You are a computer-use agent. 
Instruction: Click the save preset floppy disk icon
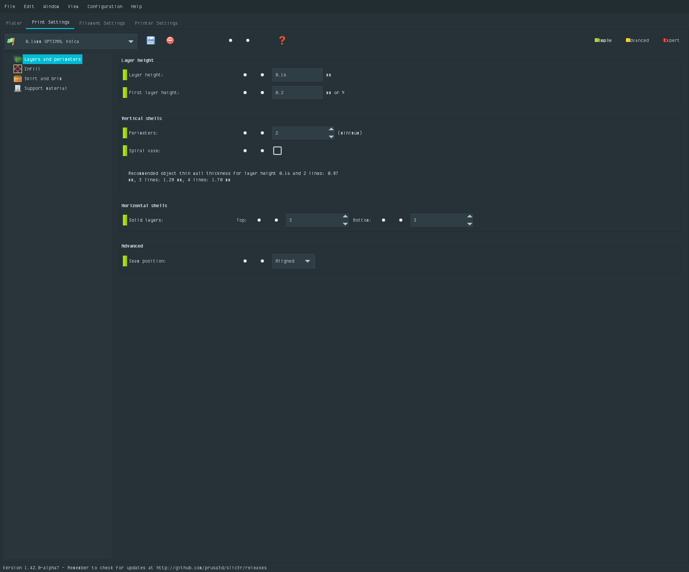coord(151,40)
